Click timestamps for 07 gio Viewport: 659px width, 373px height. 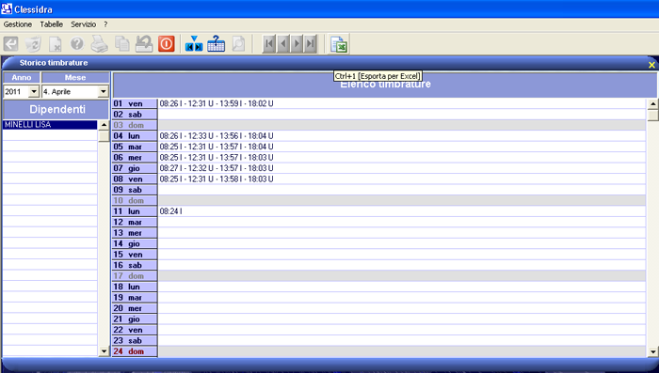click(x=217, y=168)
